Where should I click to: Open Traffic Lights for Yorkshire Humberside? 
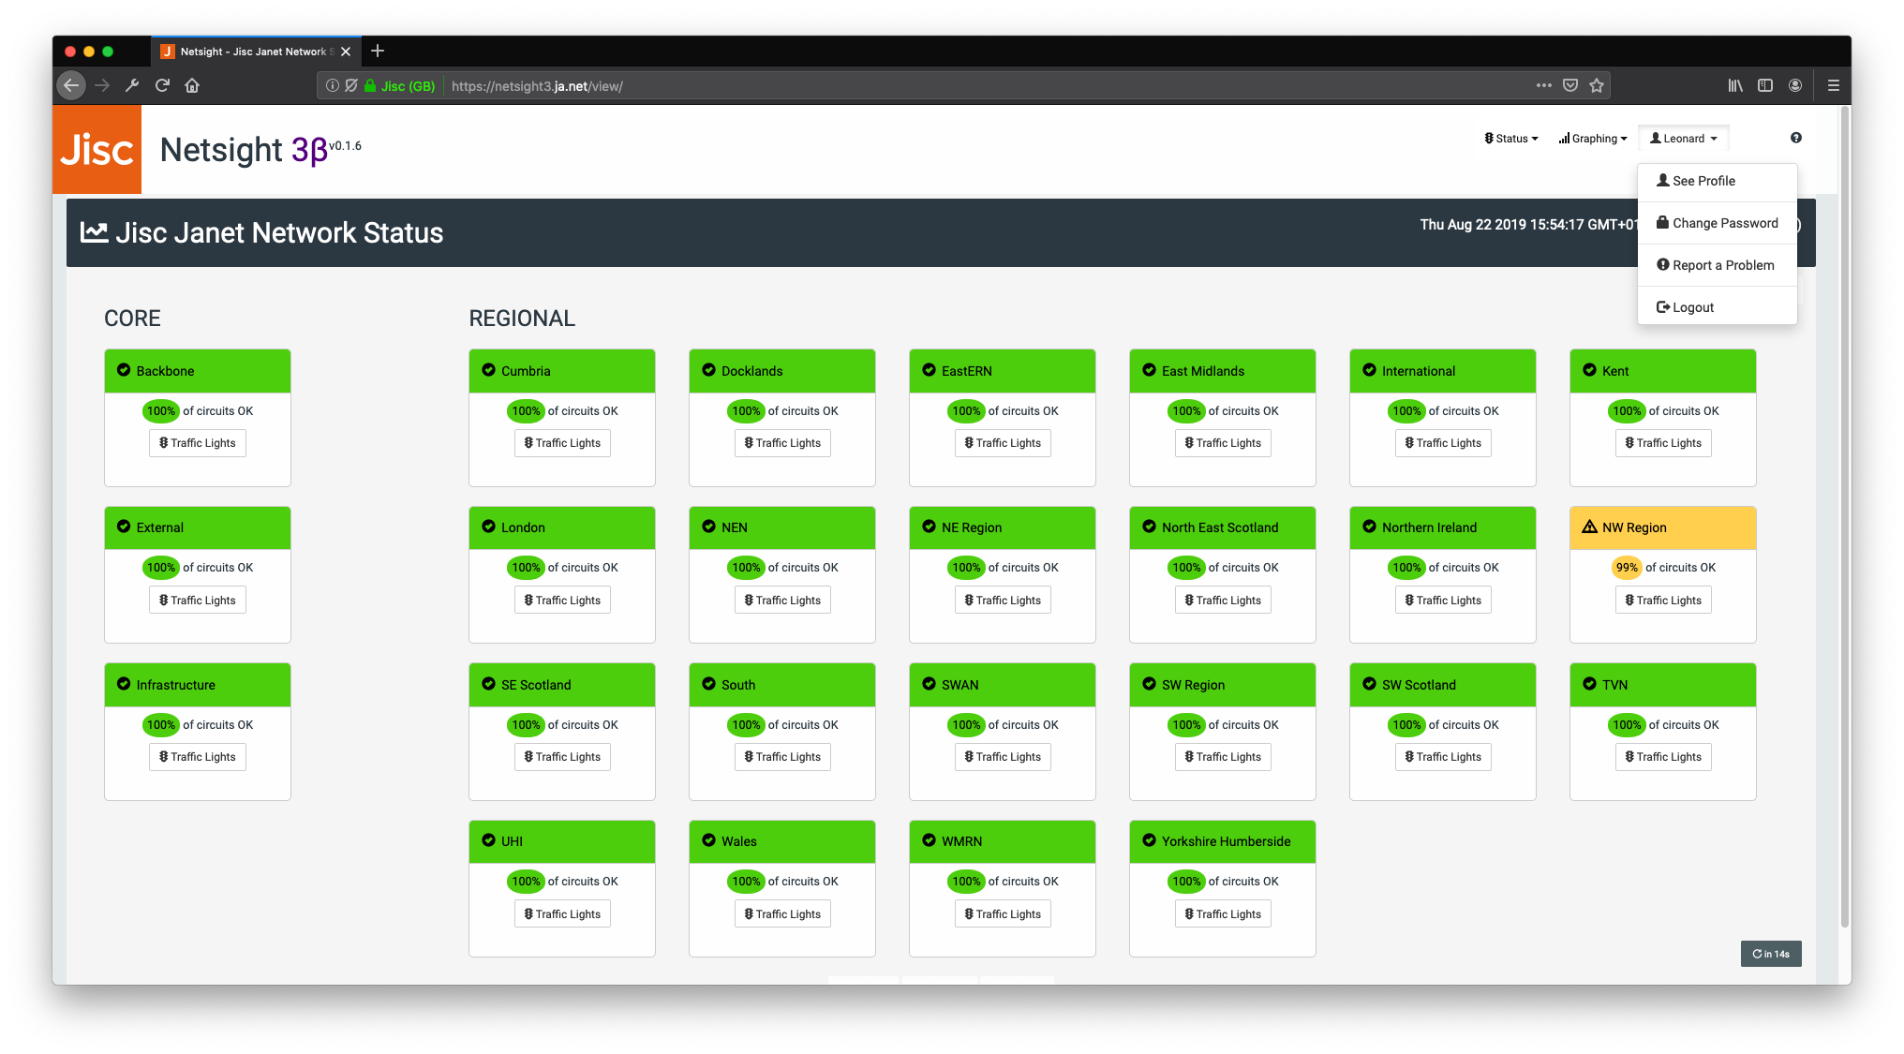[x=1223, y=914]
